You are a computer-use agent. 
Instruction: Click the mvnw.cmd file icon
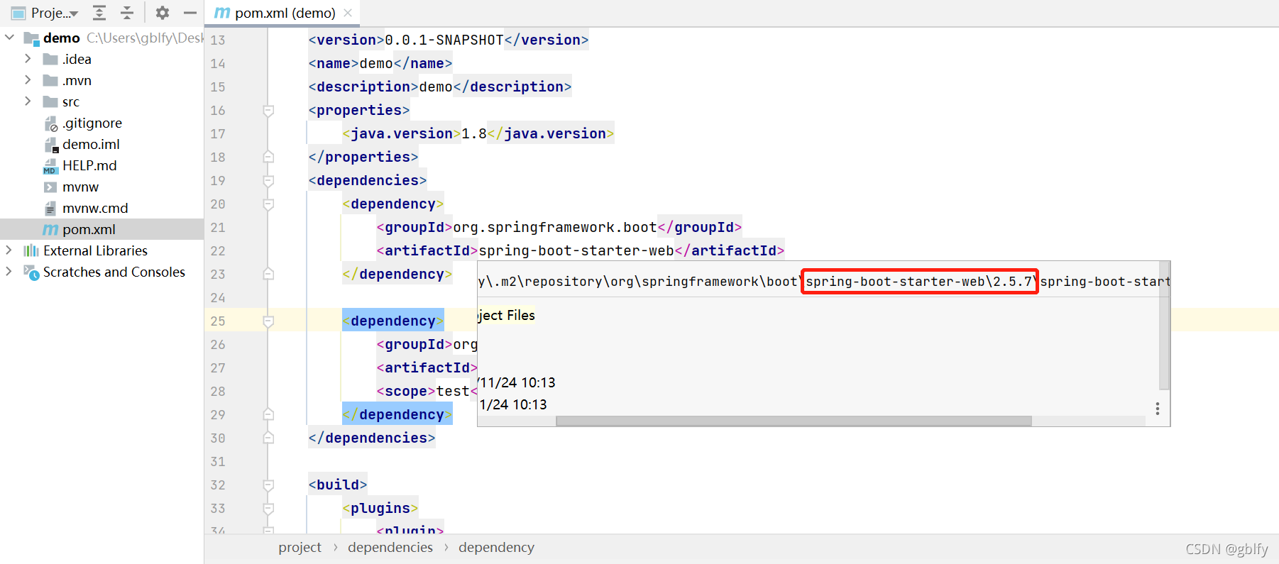(50, 209)
